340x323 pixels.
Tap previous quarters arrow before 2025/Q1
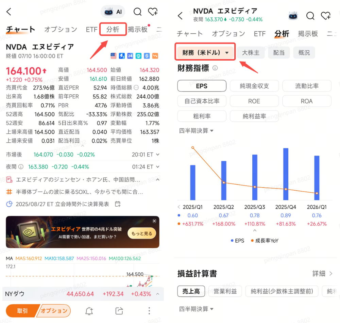(179, 207)
